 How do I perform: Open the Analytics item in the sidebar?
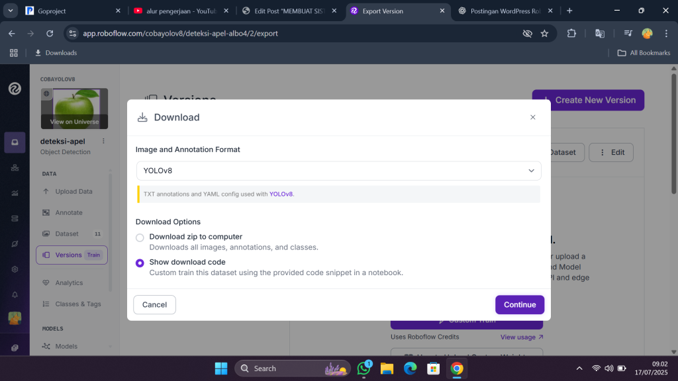pyautogui.click(x=69, y=282)
